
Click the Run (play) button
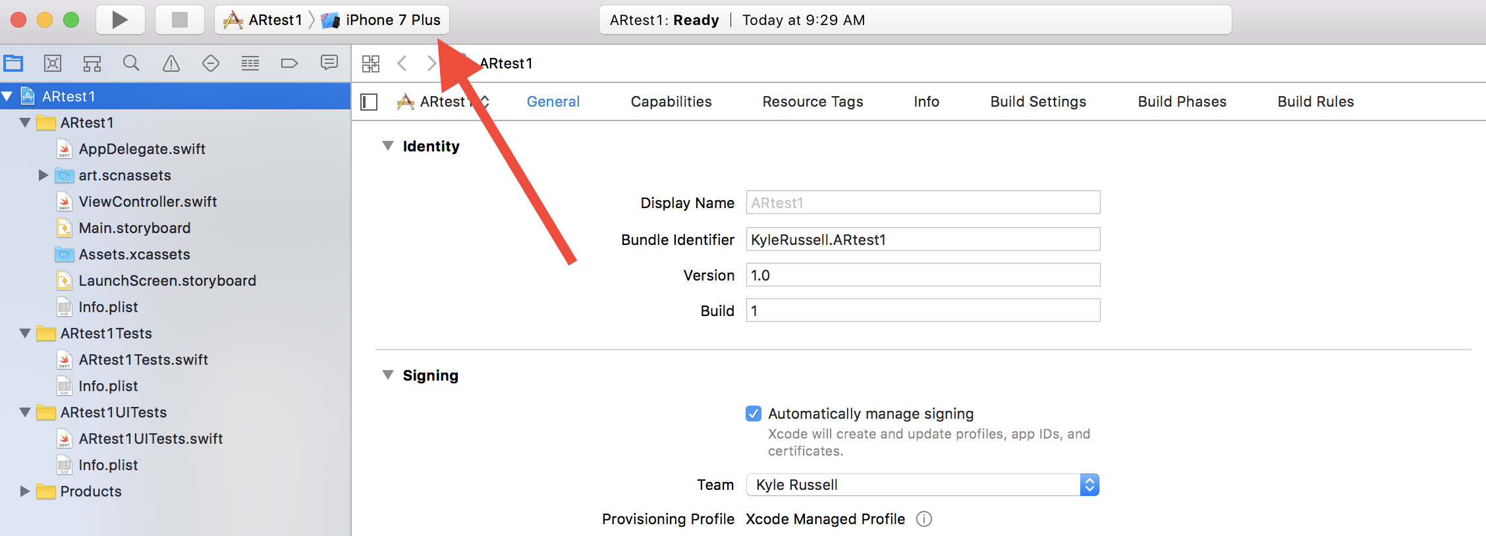pyautogui.click(x=120, y=20)
